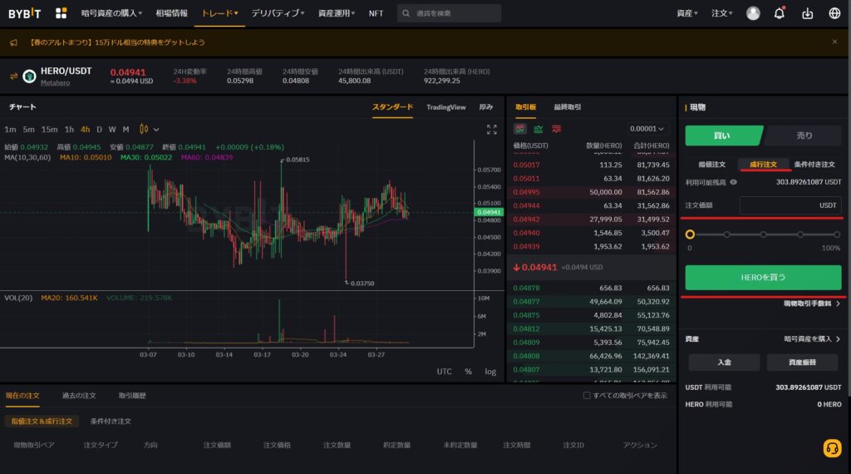The height and width of the screenshot is (474, 851).
Task: Toggle available balance visibility eye
Action: 733,182
